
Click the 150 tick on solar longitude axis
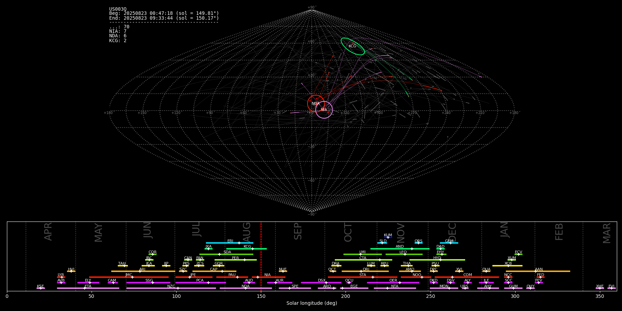pos(261,296)
